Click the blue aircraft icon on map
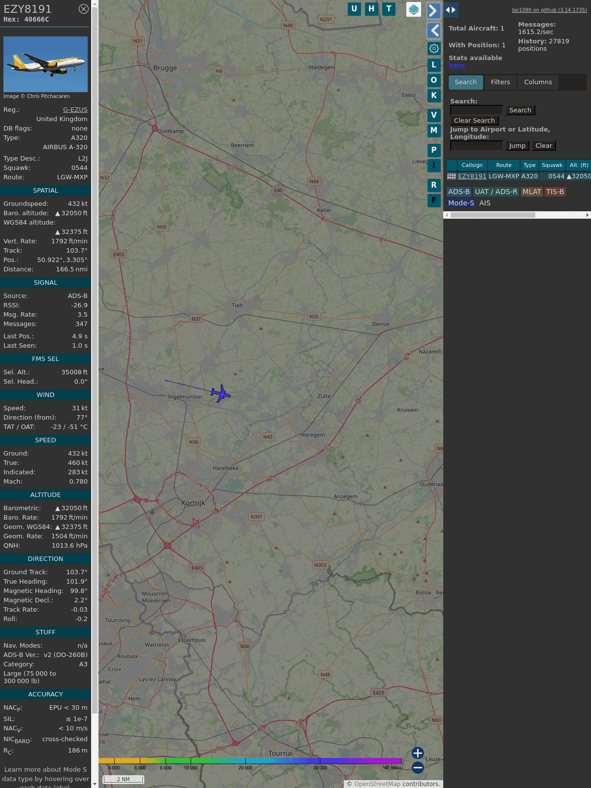The width and height of the screenshot is (591, 788). [221, 394]
